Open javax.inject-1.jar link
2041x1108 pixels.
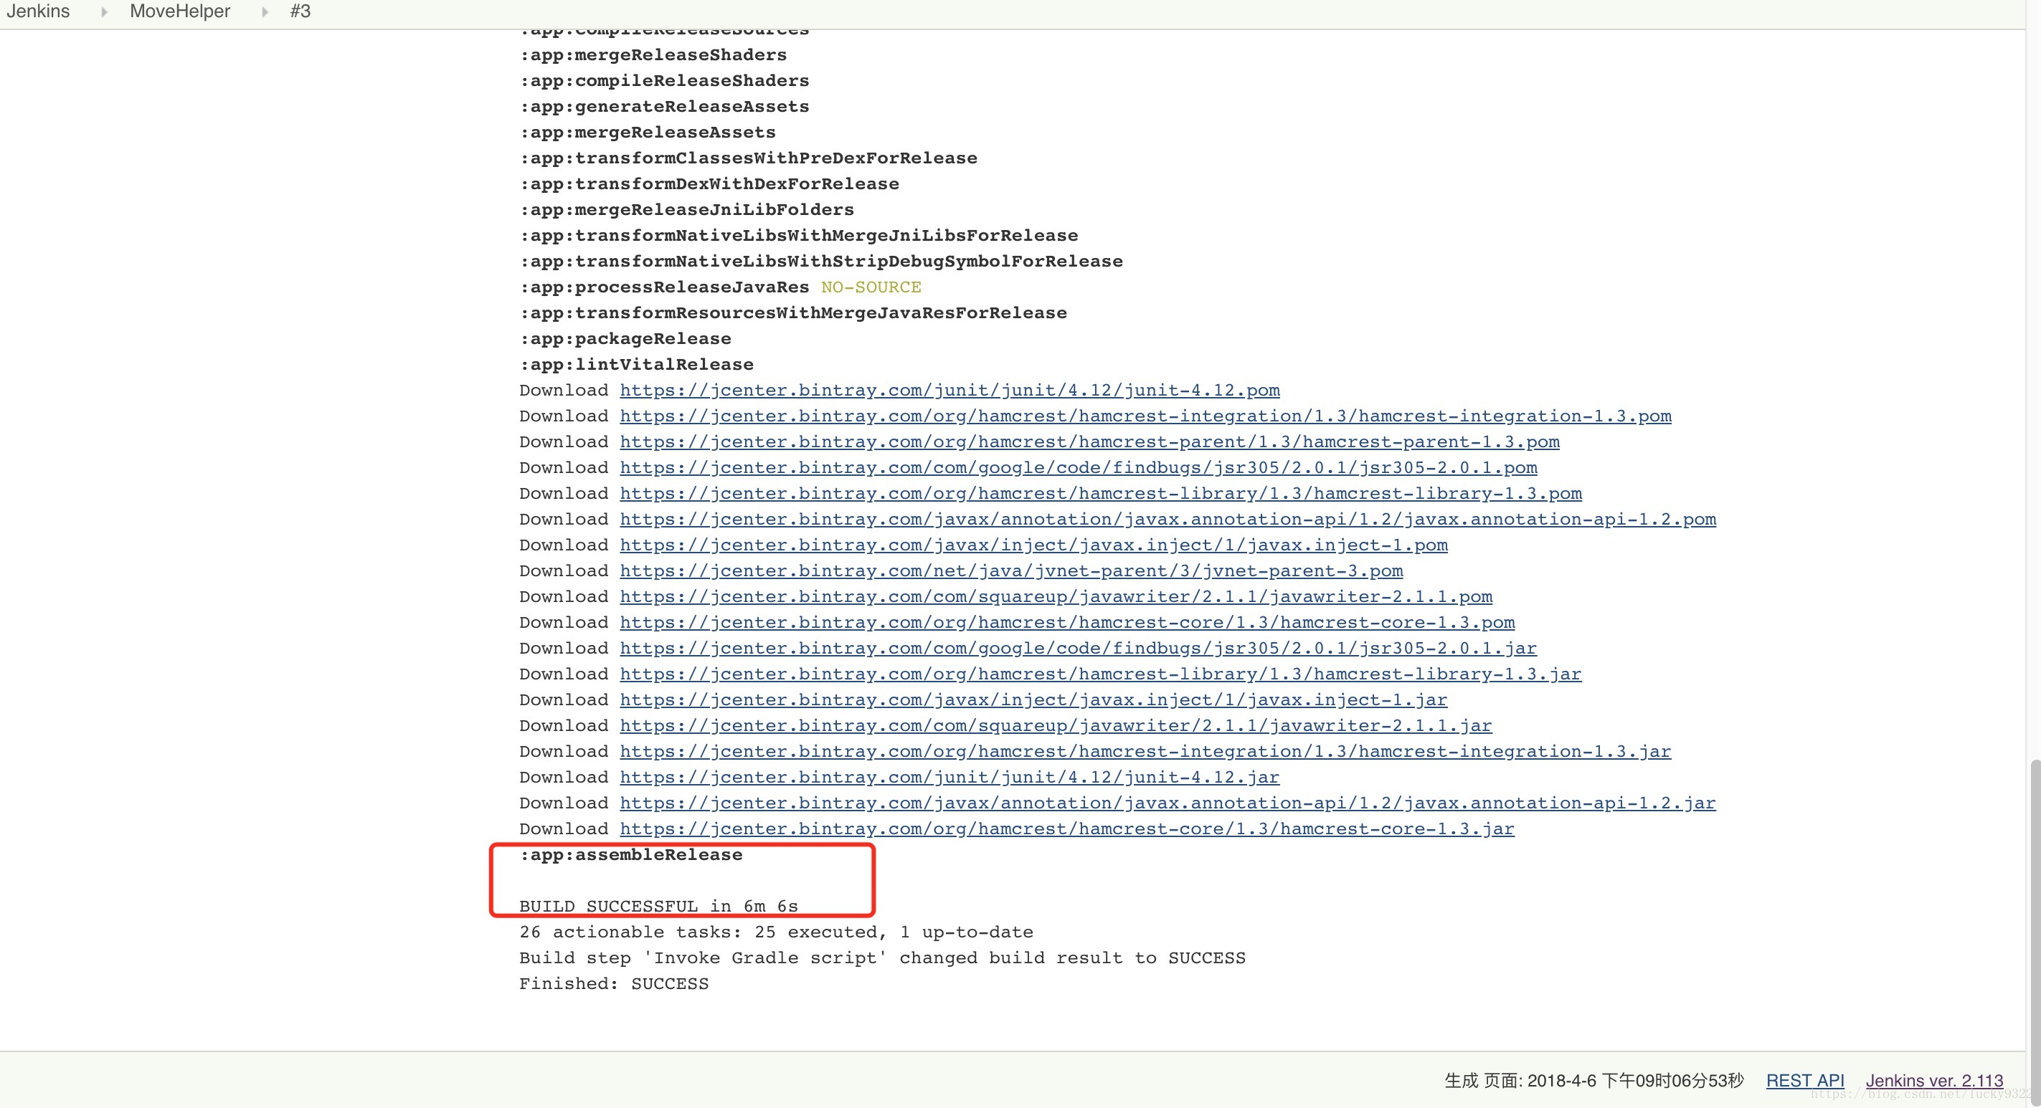point(1033,700)
